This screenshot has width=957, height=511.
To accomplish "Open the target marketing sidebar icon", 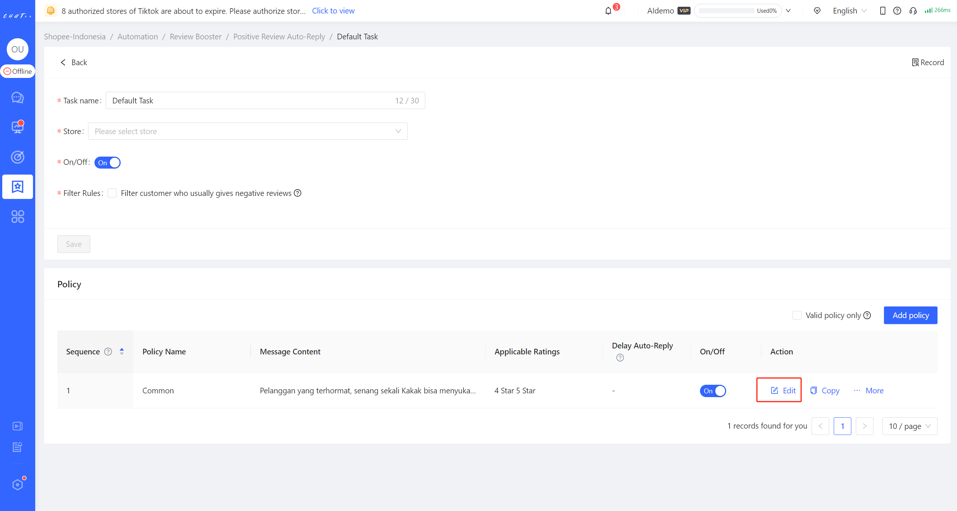I will [x=17, y=157].
